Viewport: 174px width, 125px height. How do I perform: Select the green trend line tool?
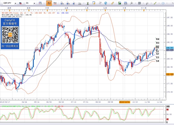click(x=155, y=3)
